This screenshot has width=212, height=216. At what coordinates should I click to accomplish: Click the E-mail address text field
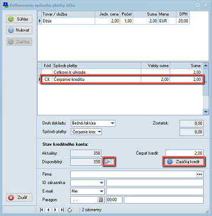click(155, 191)
